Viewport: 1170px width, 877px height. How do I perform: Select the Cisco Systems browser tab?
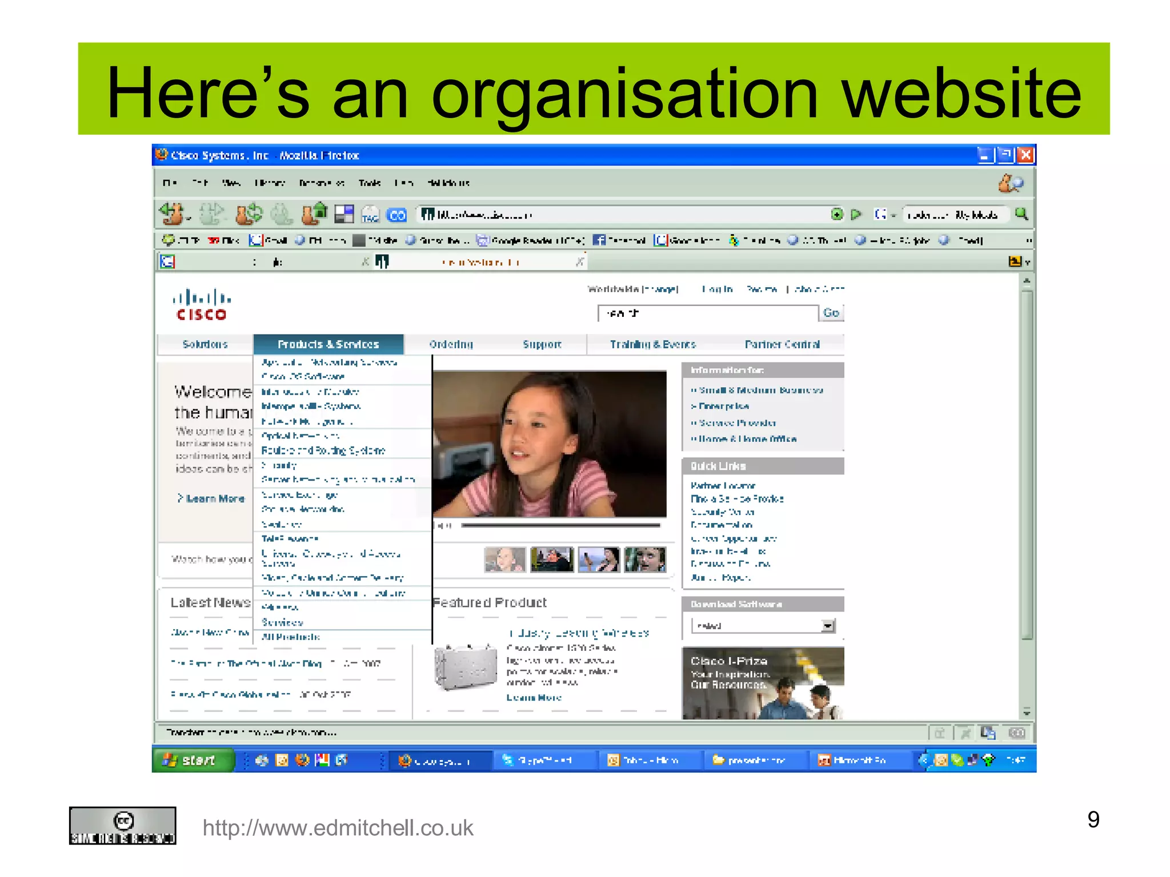pyautogui.click(x=480, y=262)
